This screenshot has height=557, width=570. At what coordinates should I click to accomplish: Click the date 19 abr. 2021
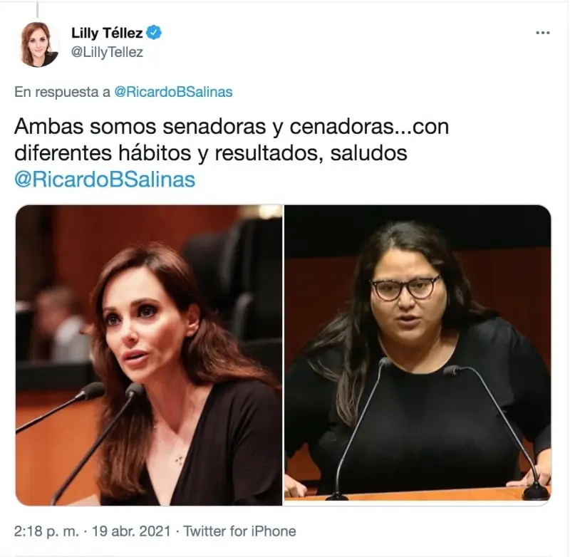[131, 531]
